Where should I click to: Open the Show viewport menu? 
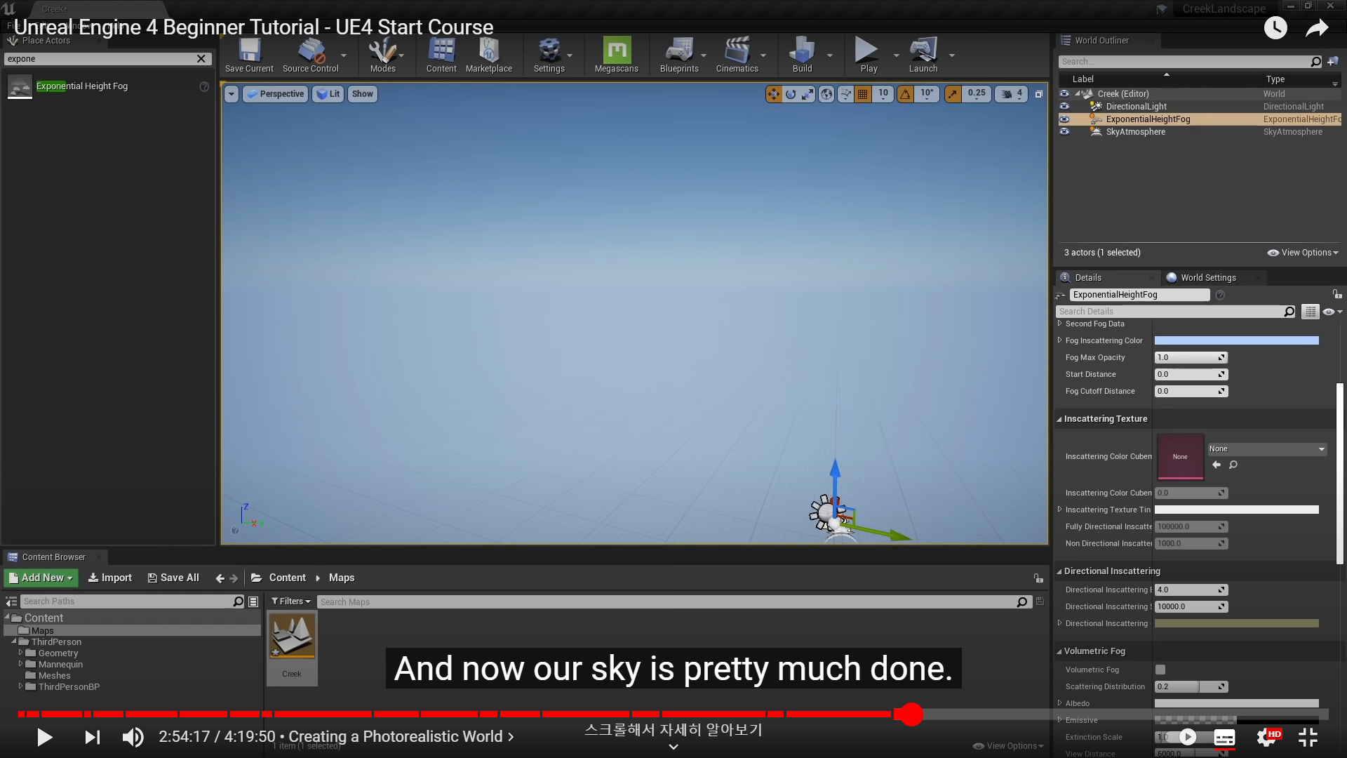[x=362, y=94]
